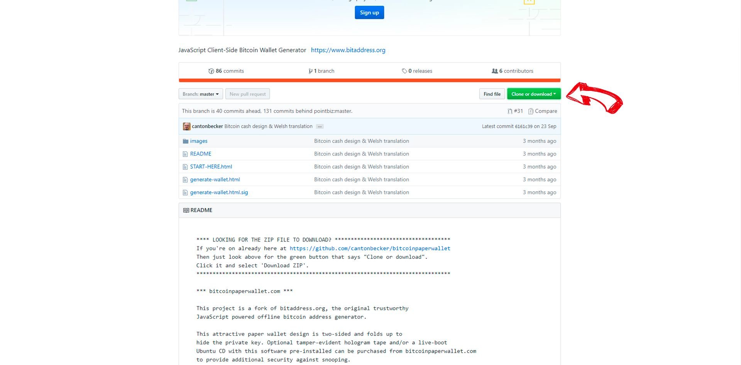Open the images folder

point(198,141)
